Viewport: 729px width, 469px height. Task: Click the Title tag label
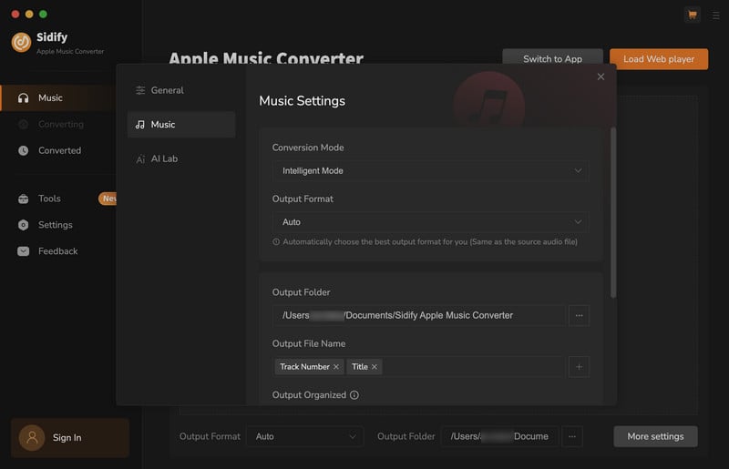tap(359, 367)
